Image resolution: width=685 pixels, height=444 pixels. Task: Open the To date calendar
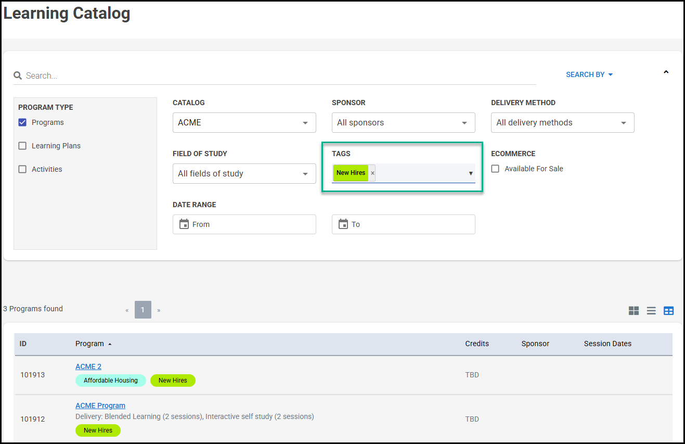coord(343,224)
